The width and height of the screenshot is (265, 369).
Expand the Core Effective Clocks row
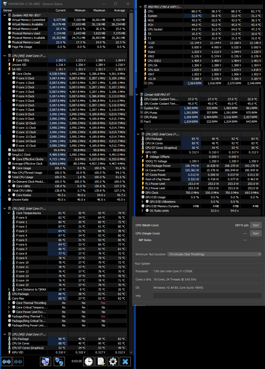[9, 159]
